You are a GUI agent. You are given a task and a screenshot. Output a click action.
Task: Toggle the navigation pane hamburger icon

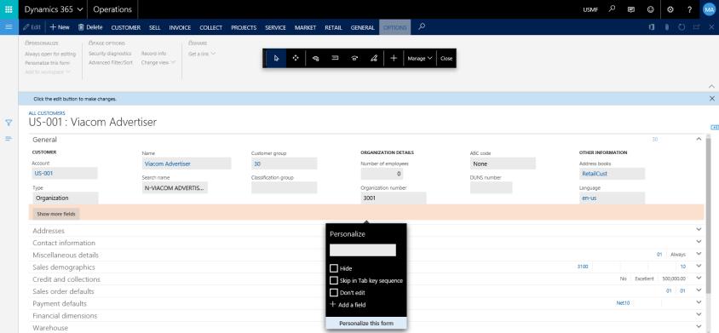tap(9, 27)
